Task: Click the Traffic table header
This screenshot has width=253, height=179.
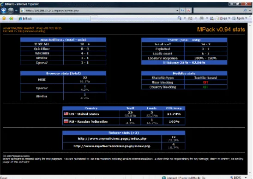Action: pos(184,40)
